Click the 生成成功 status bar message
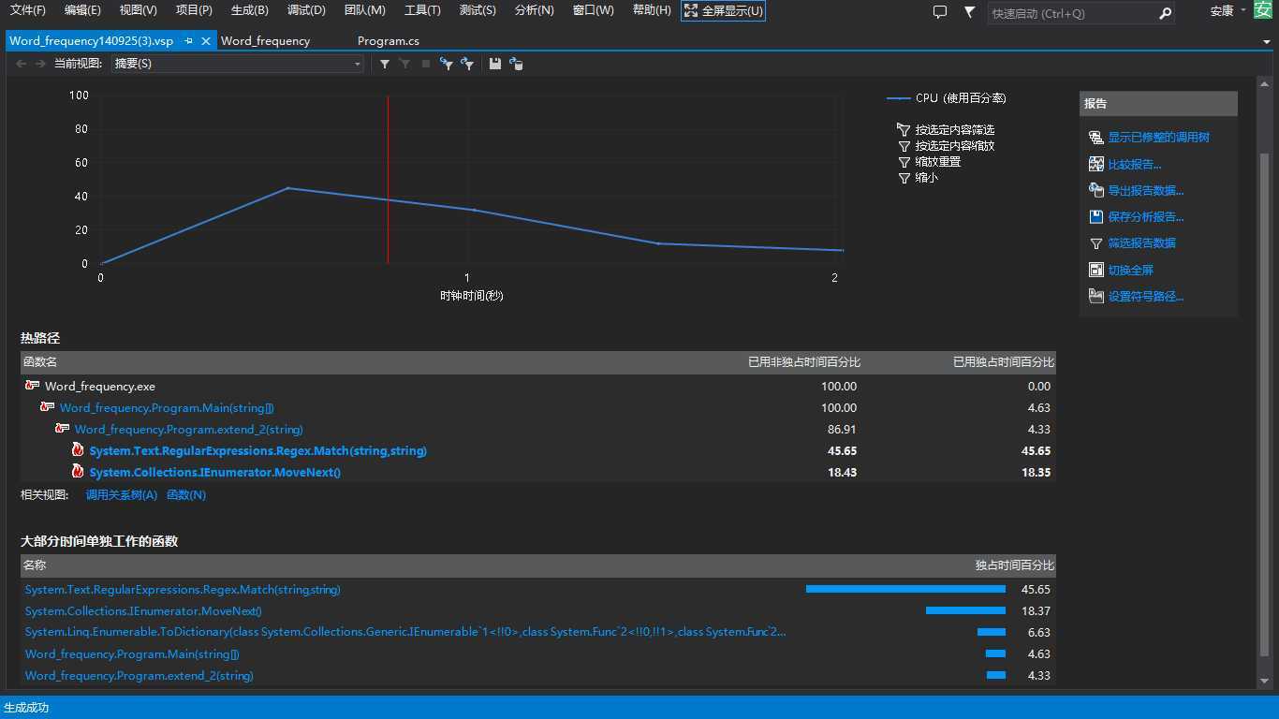The image size is (1279, 719). coord(26,708)
